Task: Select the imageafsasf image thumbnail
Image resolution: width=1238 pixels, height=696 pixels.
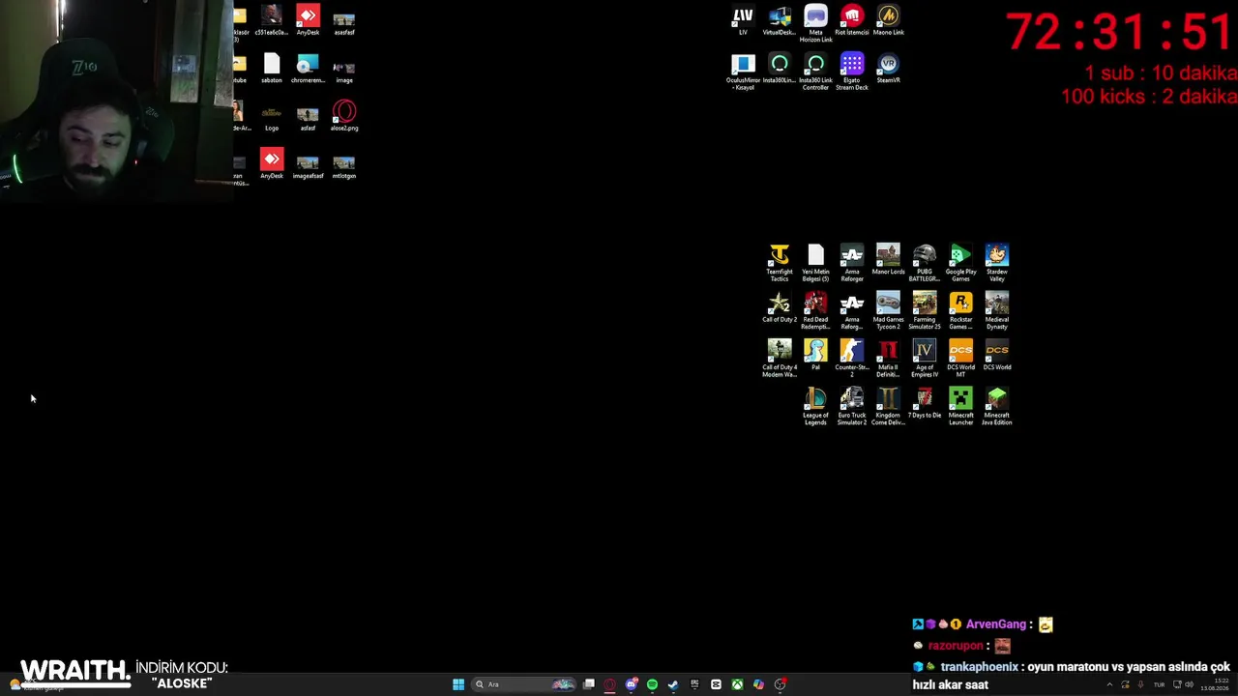Action: pyautogui.click(x=308, y=165)
